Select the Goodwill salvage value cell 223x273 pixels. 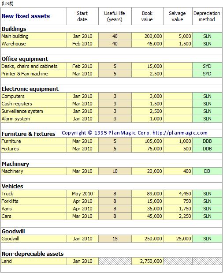[x=178, y=239]
